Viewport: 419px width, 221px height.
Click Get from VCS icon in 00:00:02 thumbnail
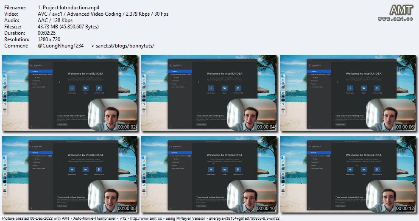click(x=99, y=88)
